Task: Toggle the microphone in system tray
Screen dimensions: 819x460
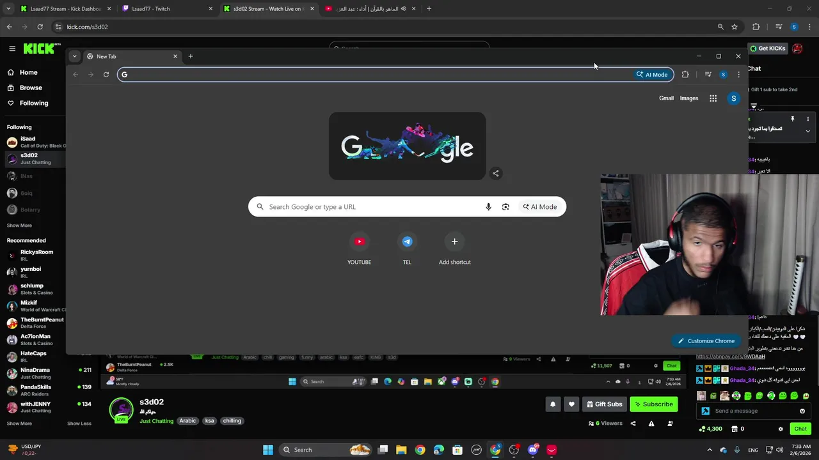Action: 737,450
